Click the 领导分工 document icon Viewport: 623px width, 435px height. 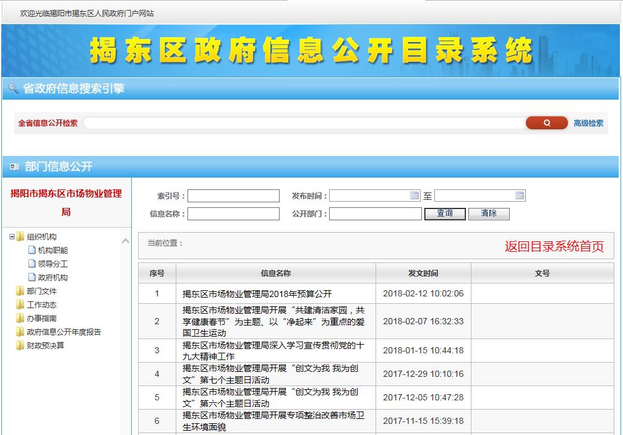(32, 264)
